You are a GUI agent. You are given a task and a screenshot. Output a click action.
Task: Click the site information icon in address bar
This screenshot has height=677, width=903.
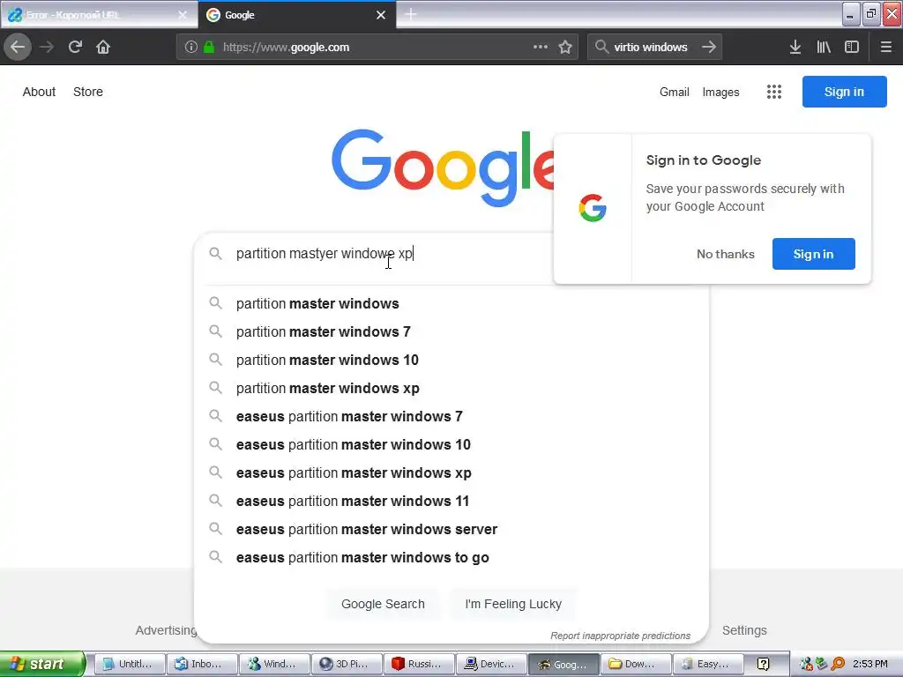[191, 48]
